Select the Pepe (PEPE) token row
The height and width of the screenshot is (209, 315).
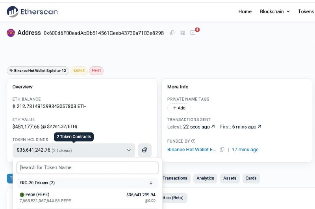tap(87, 198)
